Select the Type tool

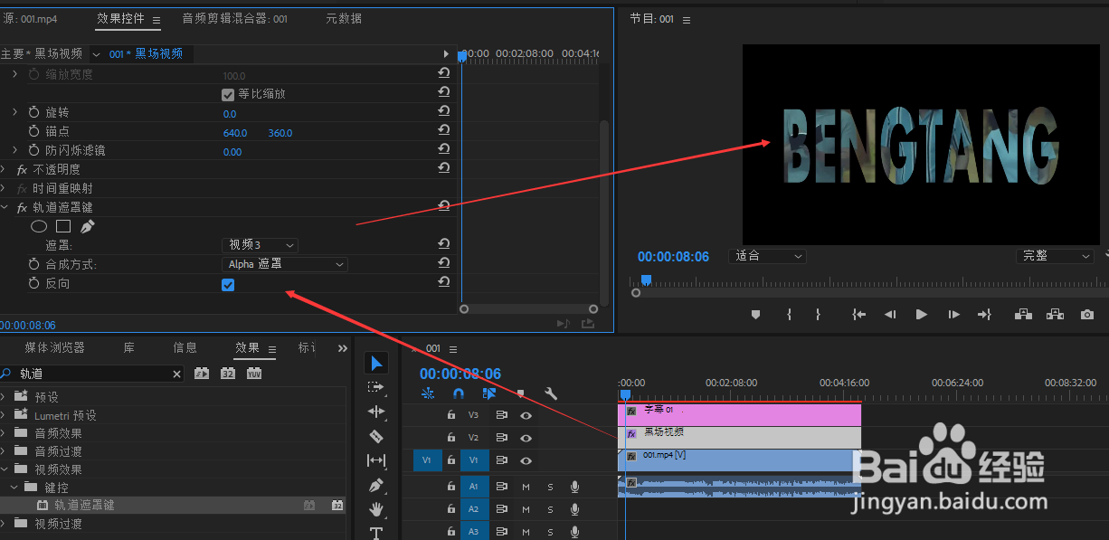[377, 533]
